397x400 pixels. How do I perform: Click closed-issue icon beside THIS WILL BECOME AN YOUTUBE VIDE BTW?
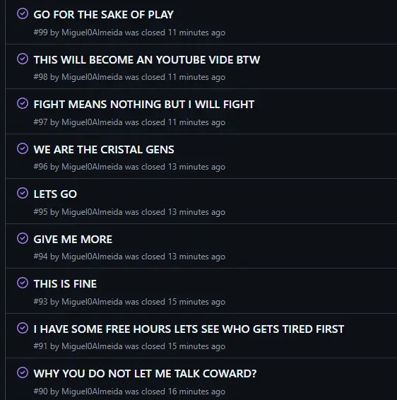tap(23, 59)
